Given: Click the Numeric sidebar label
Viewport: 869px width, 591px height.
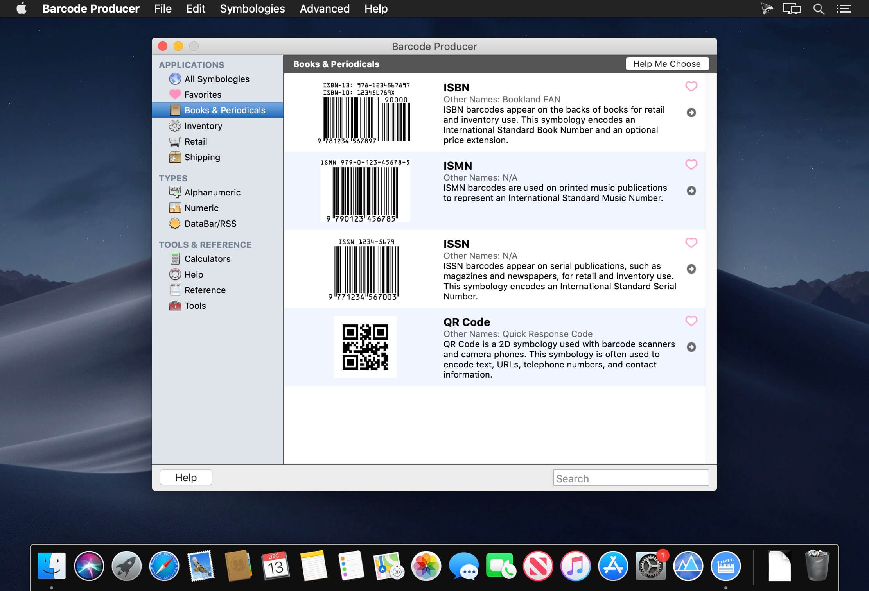Looking at the screenshot, I should click(x=201, y=208).
